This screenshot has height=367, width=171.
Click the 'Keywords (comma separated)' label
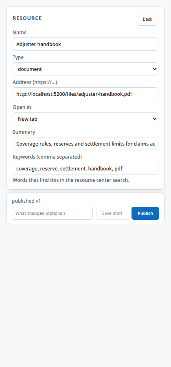47,157
